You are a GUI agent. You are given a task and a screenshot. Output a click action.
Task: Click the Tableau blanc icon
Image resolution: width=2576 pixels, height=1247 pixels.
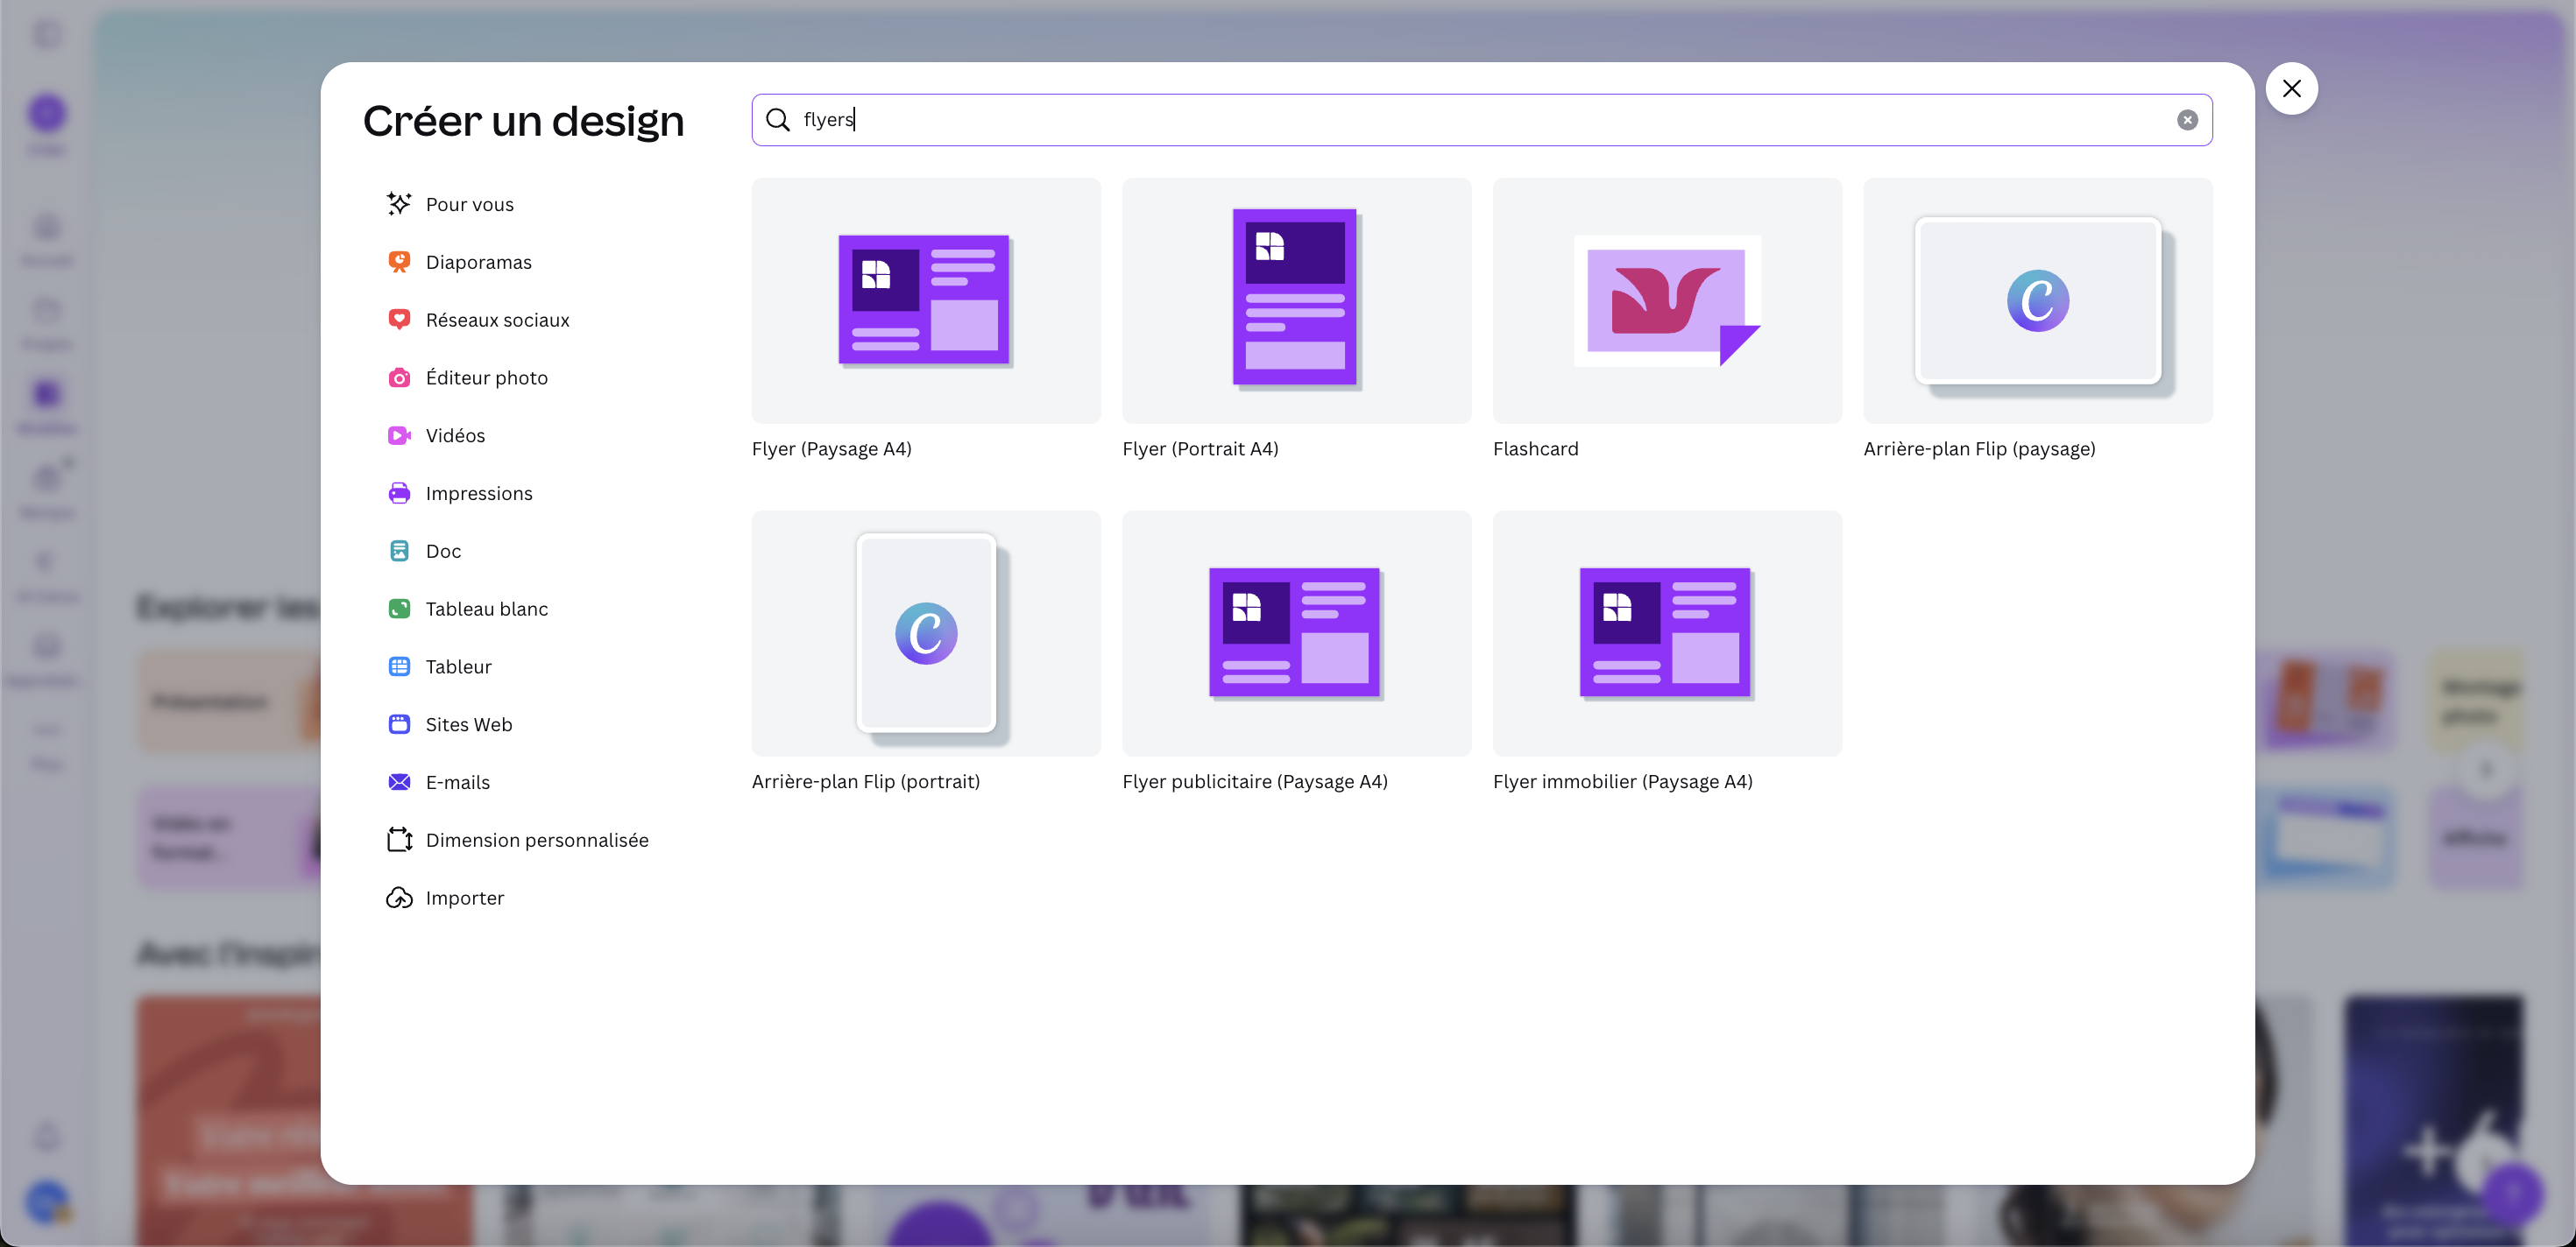tap(399, 609)
